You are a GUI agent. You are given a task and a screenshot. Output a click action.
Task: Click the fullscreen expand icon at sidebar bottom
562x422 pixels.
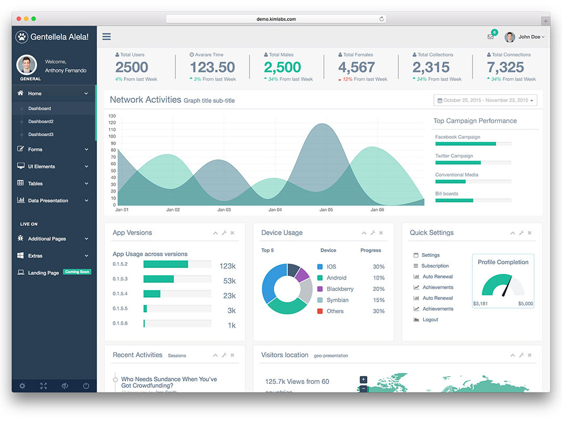[x=43, y=386]
